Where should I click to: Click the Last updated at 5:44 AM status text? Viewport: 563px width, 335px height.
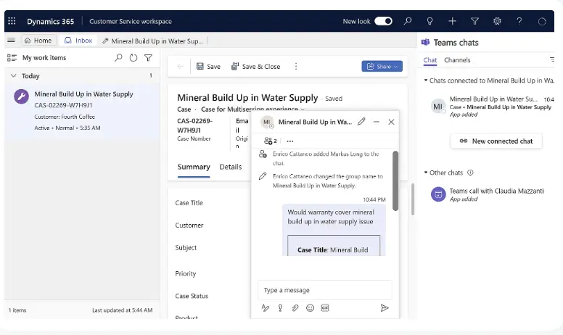tap(123, 310)
